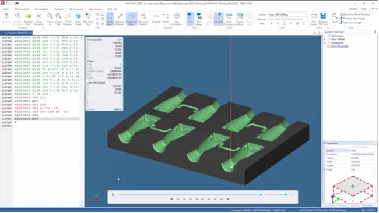Click the pause button on playback bar
This screenshot has height=213, width=379.
pos(113,194)
